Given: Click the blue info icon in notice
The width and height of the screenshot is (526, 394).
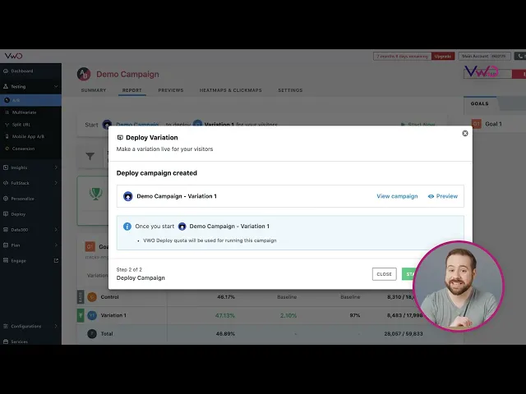Looking at the screenshot, I should tap(127, 227).
